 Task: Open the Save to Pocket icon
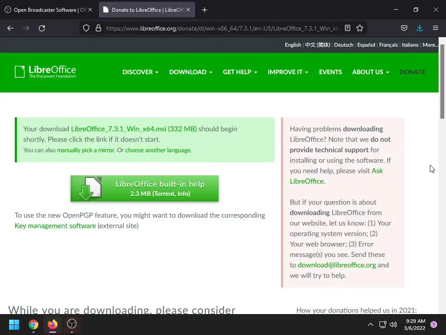pyautogui.click(x=404, y=28)
